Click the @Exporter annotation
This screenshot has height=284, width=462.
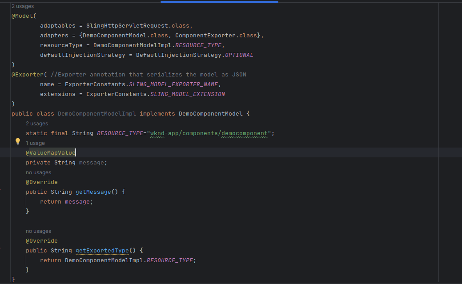click(28, 75)
